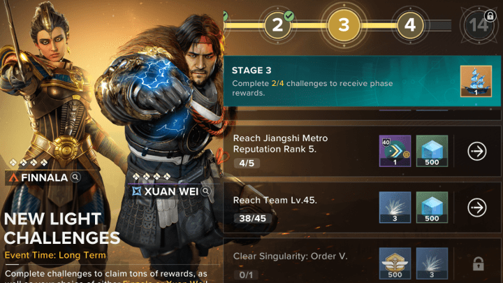This screenshot has height=283, width=503.
Task: Click the Finnala character name label
Action: click(x=44, y=177)
